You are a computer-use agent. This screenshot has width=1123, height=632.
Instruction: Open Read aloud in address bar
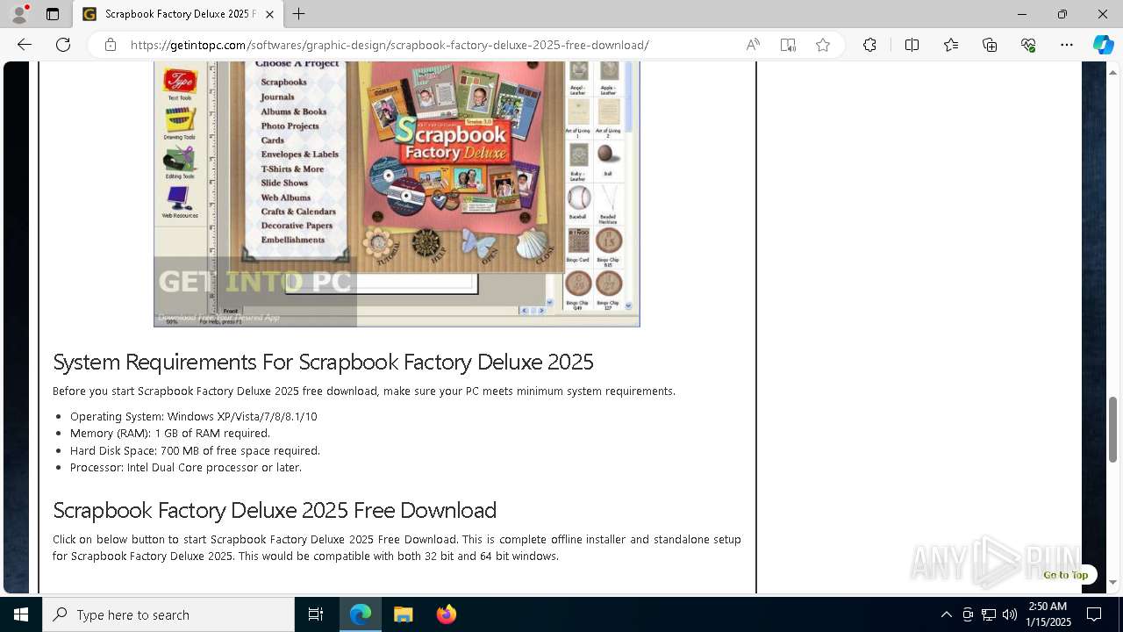(753, 45)
